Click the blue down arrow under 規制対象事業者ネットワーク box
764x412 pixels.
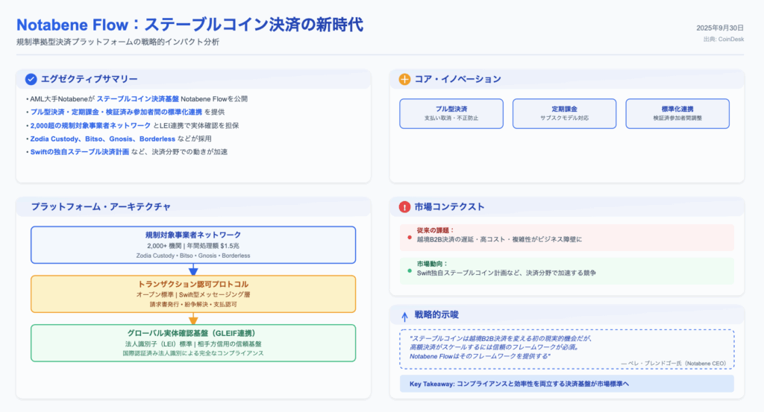(x=193, y=270)
